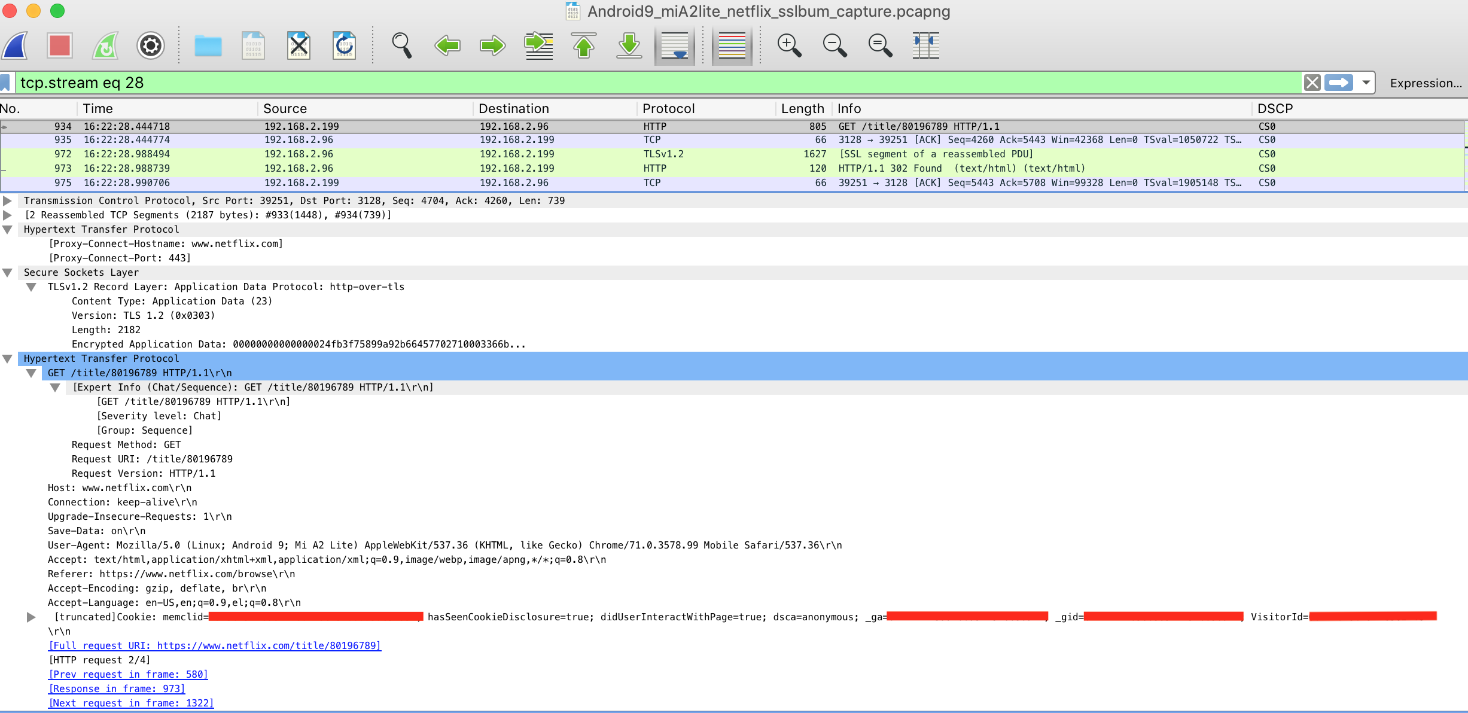Follow the Response in frame: 973 link
The image size is (1468, 713).
pyautogui.click(x=117, y=689)
